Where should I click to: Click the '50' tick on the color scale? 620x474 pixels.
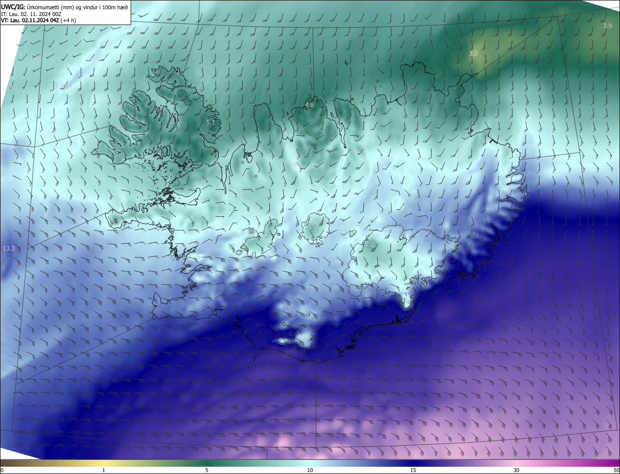pos(616,470)
